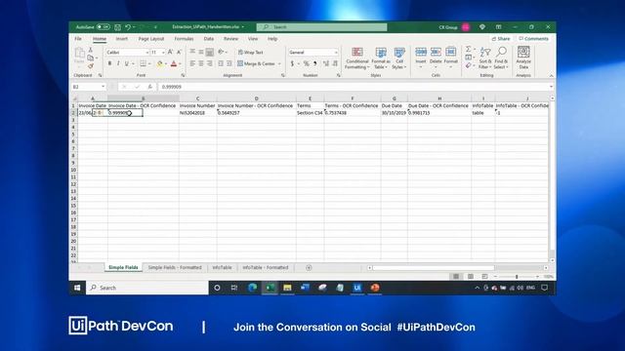
Task: Click the Share button
Action: 501,39
